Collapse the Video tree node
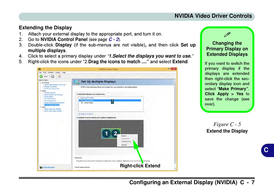This screenshot has height=193, width=274. (40, 107)
